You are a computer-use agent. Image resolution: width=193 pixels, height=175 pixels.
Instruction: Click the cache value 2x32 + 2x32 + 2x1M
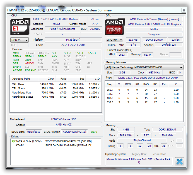point(73,45)
